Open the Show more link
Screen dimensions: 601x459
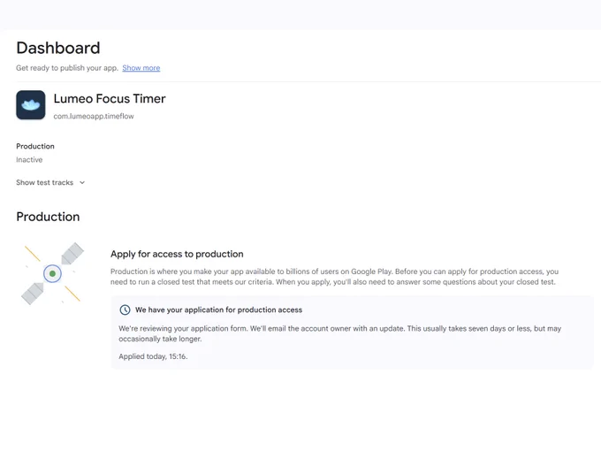coord(141,68)
